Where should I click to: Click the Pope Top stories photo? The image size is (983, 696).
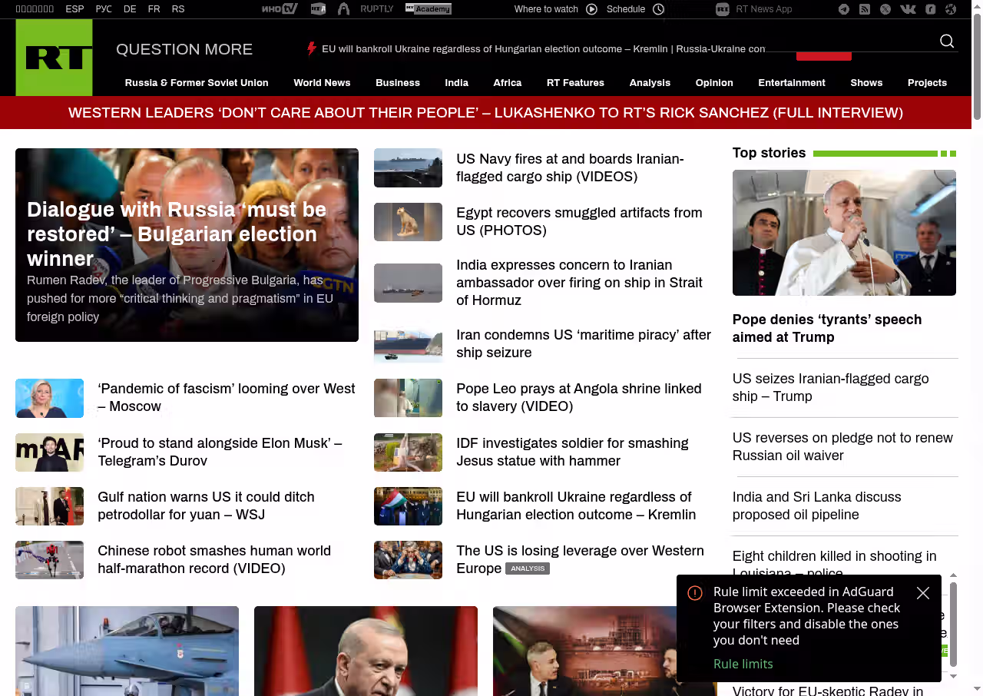click(844, 233)
